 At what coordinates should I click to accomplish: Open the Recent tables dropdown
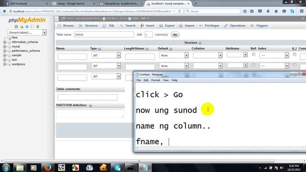(27, 32)
